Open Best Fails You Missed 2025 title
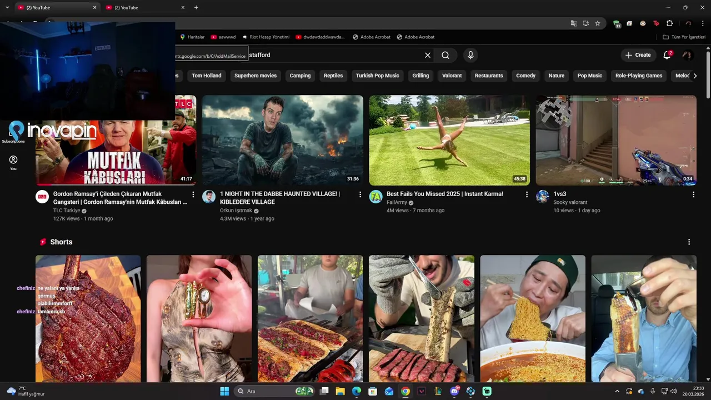711x400 pixels. tap(445, 194)
